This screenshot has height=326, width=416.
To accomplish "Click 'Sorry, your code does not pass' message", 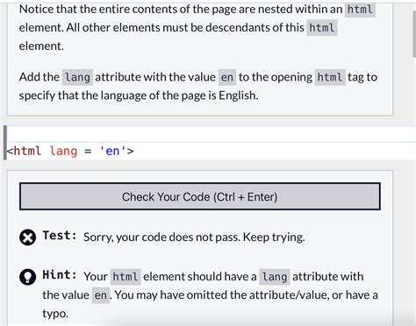I will (x=194, y=237).
